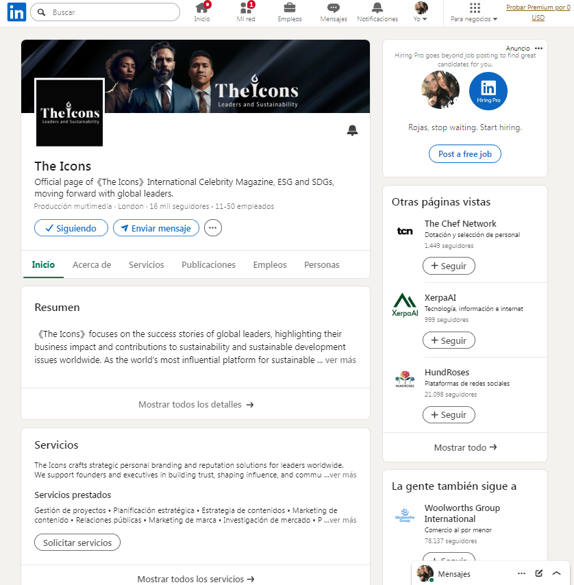Screen dimensions: 574x585
Task: Expand Resumen text with ver más
Action: point(340,360)
